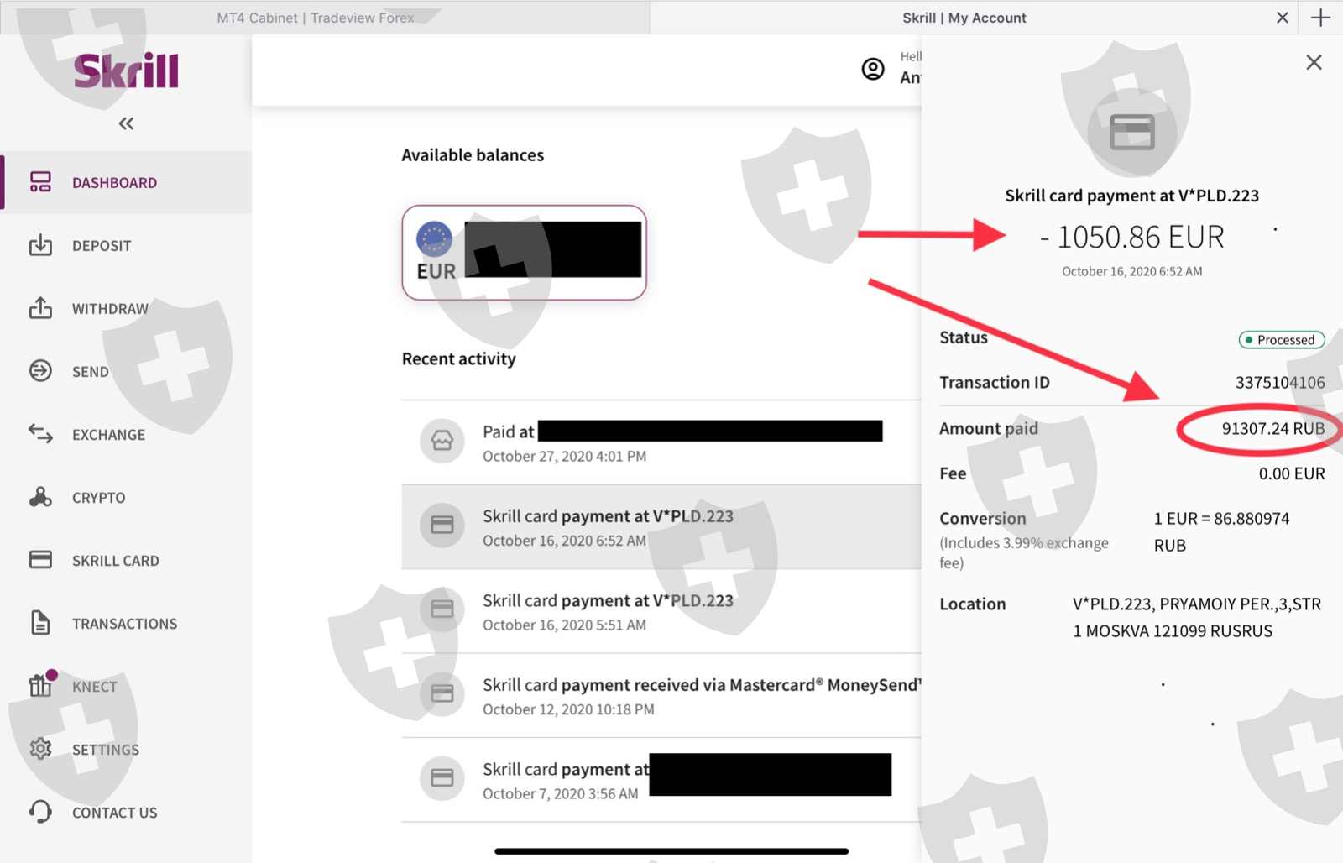
Task: Select the EXCHANGE menu item
Action: coord(108,435)
